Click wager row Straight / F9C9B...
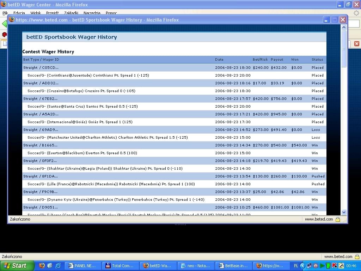The image size is (361, 271). click(174, 192)
